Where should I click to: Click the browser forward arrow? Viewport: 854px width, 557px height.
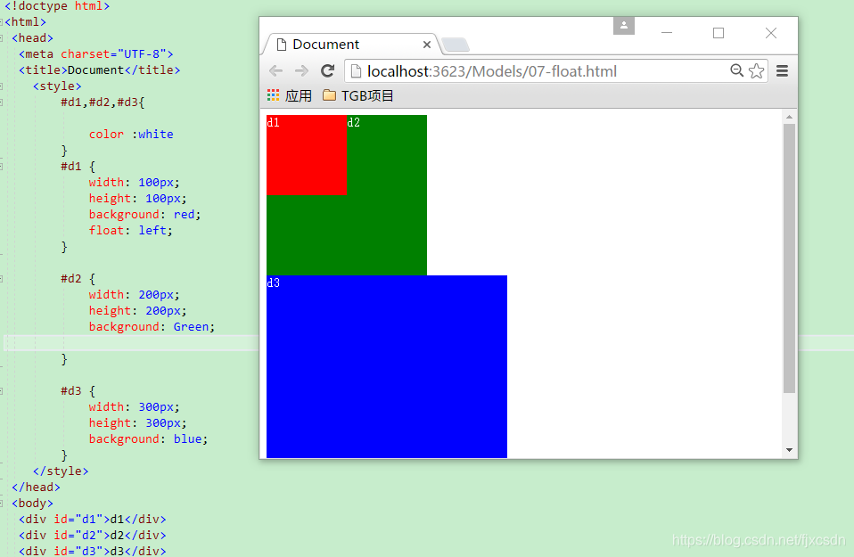[x=301, y=70]
